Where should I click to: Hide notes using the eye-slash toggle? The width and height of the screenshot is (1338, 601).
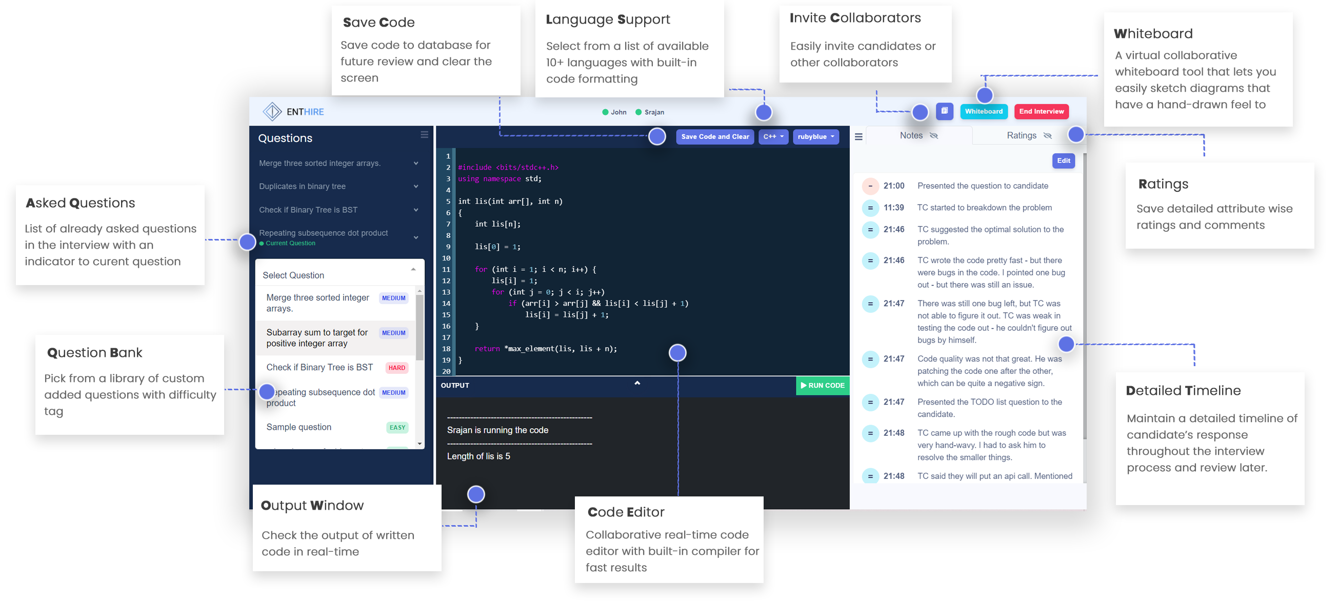934,135
